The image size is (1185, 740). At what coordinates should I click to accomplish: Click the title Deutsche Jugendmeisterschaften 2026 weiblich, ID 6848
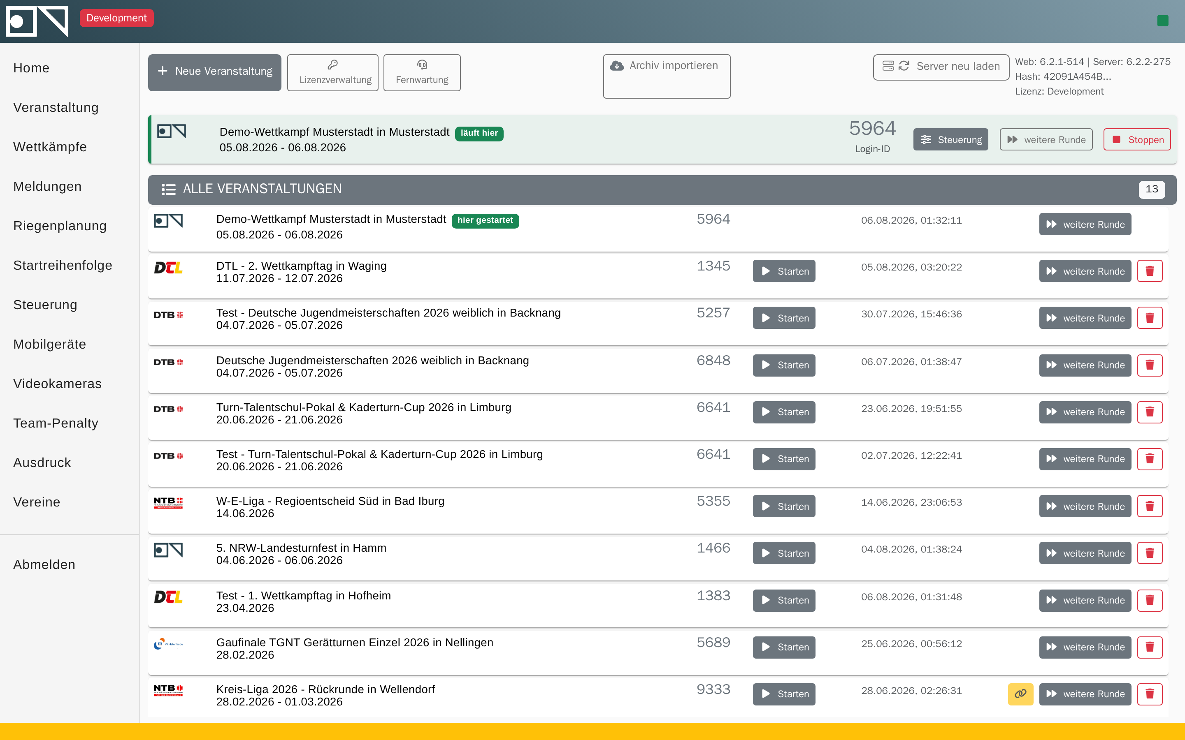372,361
